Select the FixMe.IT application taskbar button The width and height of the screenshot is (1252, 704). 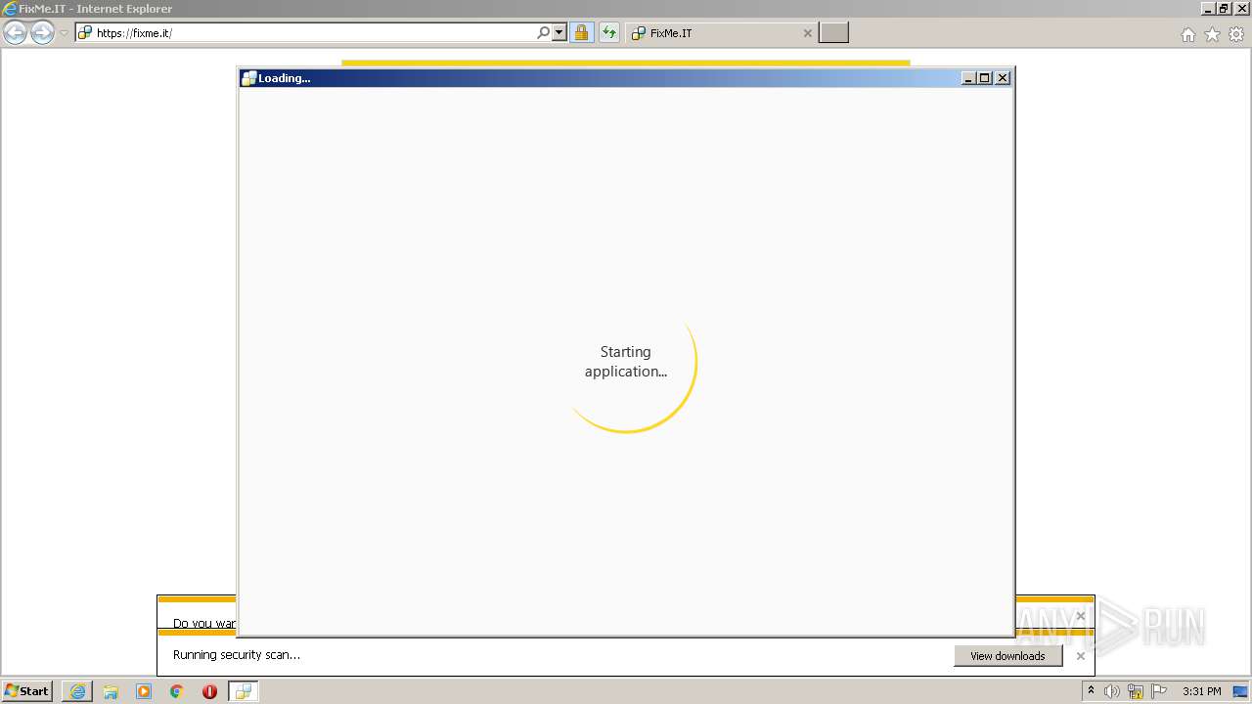pos(243,691)
